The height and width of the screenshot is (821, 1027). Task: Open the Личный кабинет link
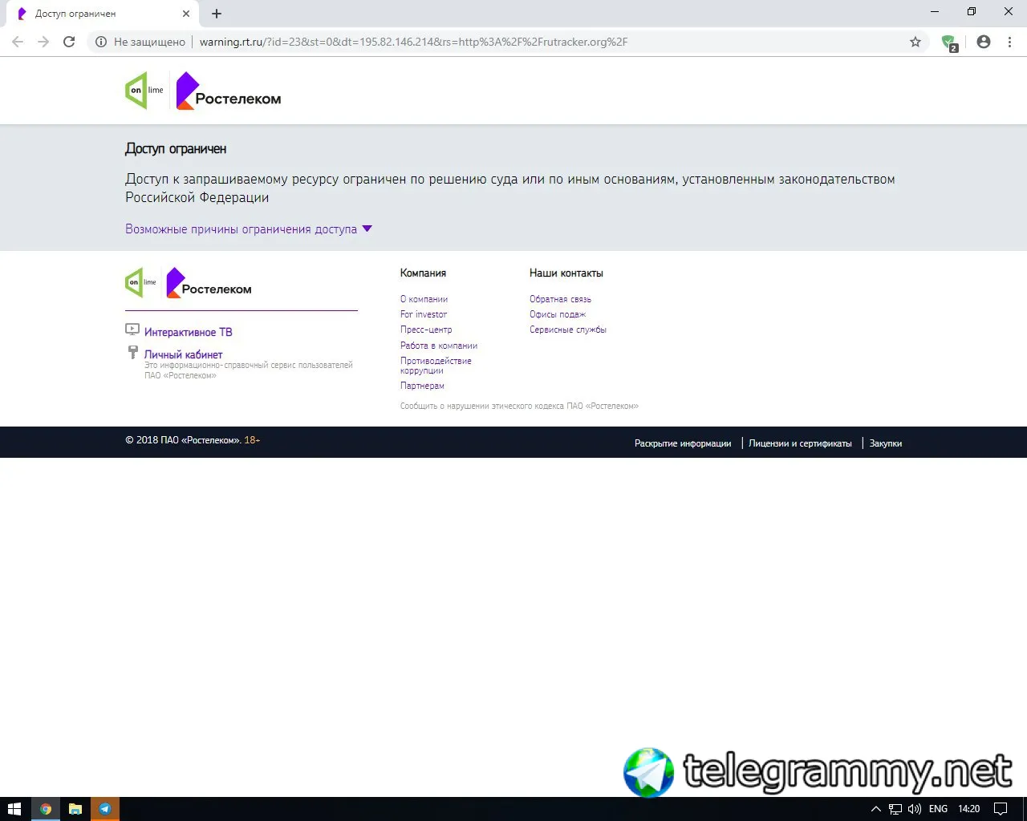[184, 354]
